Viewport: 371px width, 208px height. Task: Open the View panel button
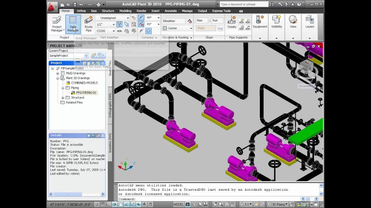pyautogui.click(x=293, y=22)
